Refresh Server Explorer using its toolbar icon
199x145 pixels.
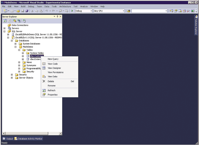point(5,21)
